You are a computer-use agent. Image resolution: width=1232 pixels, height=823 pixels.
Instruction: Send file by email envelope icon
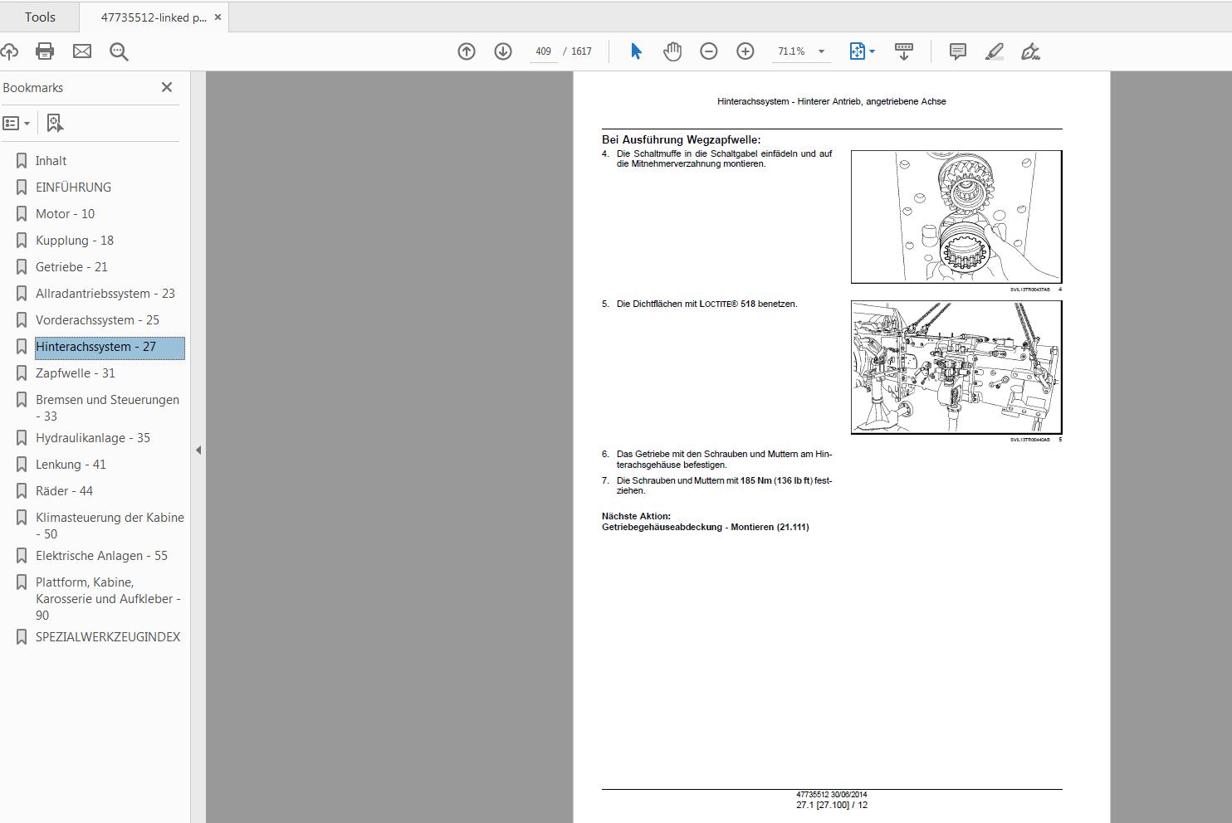[x=82, y=51]
